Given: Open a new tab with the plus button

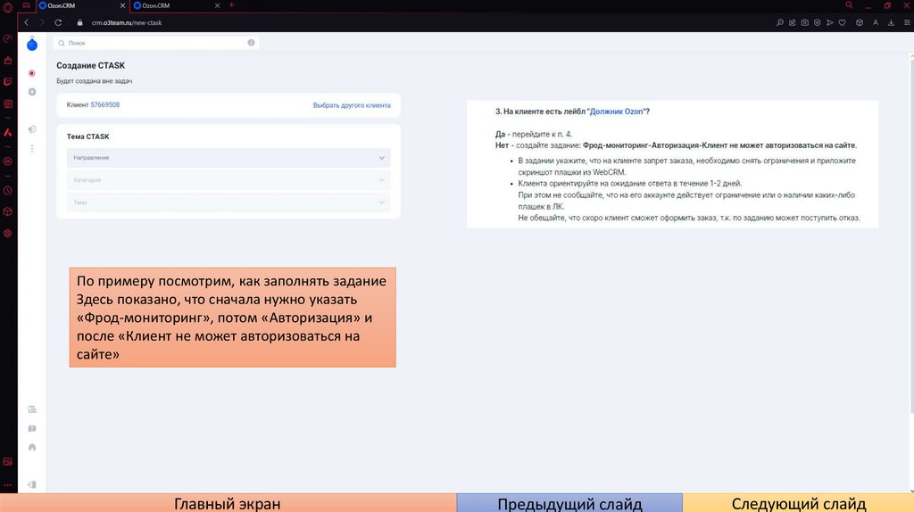Looking at the screenshot, I should (231, 5).
